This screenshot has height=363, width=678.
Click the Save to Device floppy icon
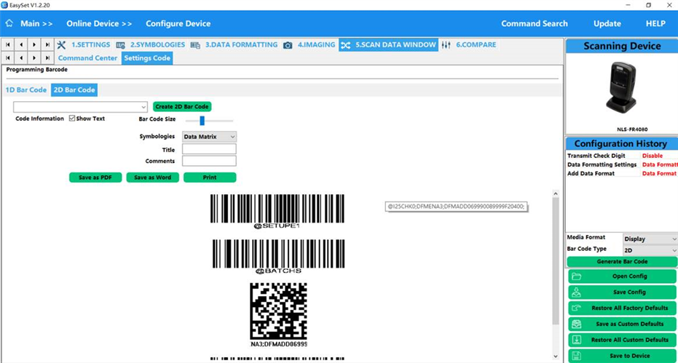pyautogui.click(x=576, y=356)
